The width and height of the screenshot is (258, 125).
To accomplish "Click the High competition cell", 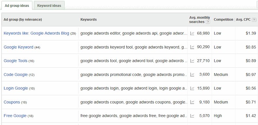I will 218,116.
